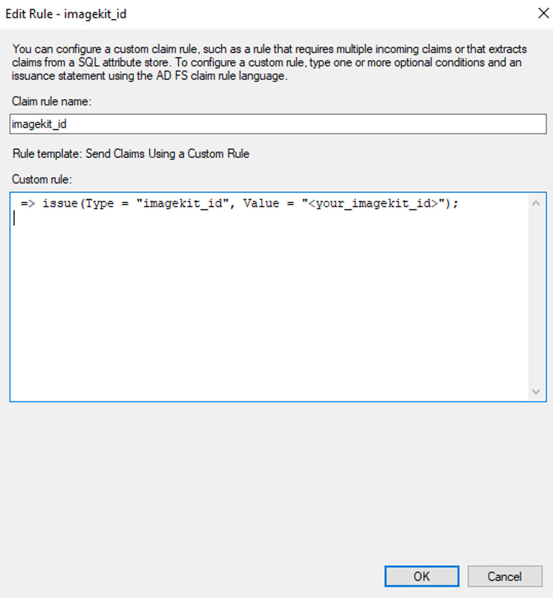
Task: Click the description paragraph about custom claim rules
Action: 269,62
